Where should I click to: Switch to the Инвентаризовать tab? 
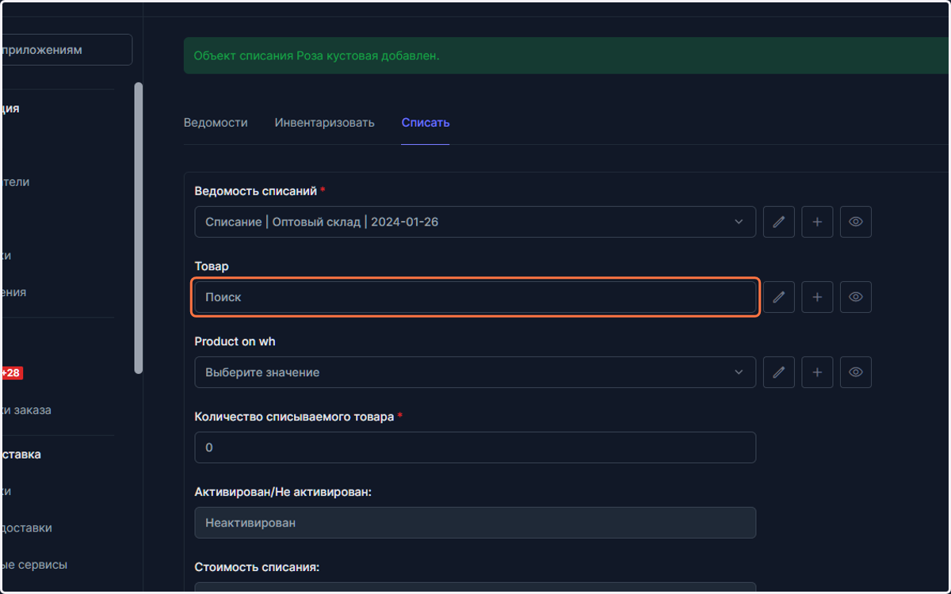pyautogui.click(x=324, y=123)
